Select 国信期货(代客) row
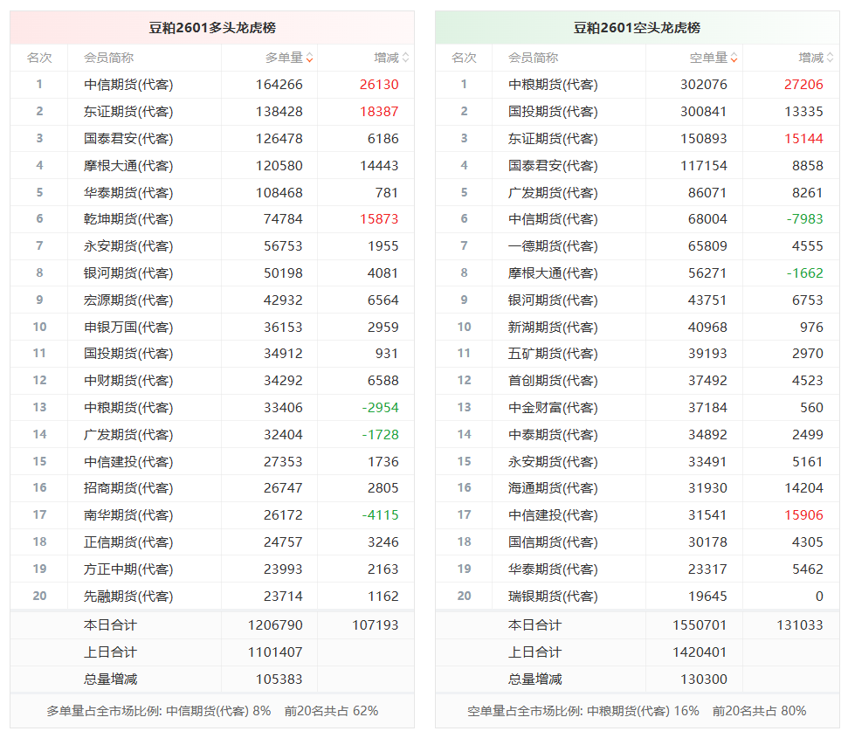Viewport: 848px width, 738px height. 637,542
